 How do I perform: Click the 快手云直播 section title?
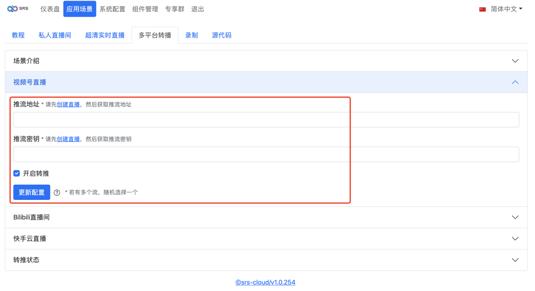coord(30,239)
